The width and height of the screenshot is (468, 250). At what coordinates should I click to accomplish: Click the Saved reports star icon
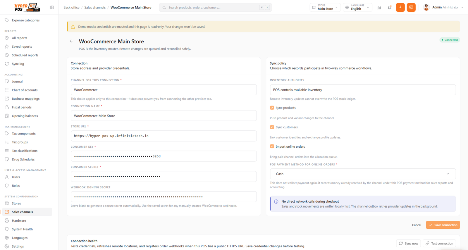pos(7,46)
